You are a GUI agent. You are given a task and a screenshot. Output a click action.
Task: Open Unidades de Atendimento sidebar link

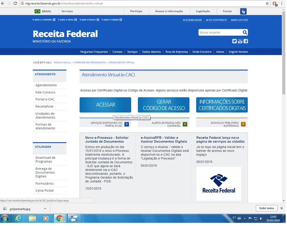coord(45,115)
